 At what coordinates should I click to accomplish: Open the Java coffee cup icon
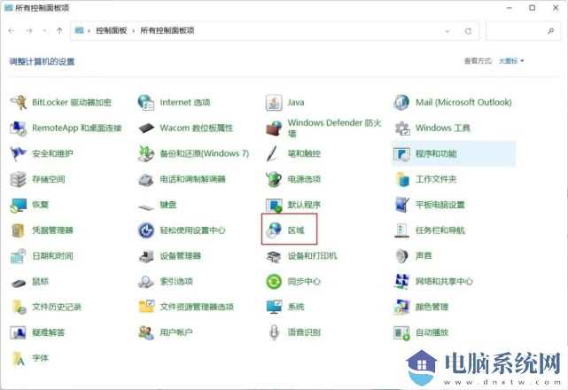[274, 103]
